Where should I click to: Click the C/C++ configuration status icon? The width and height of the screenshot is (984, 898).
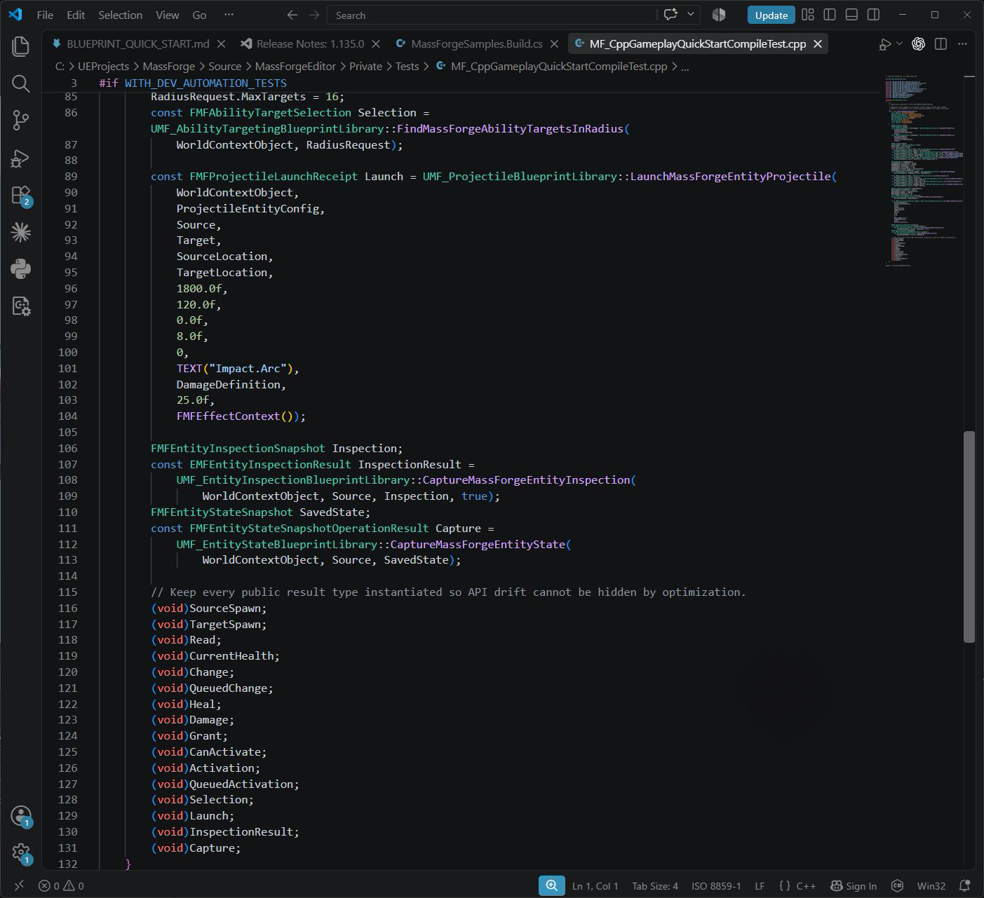pos(897,885)
